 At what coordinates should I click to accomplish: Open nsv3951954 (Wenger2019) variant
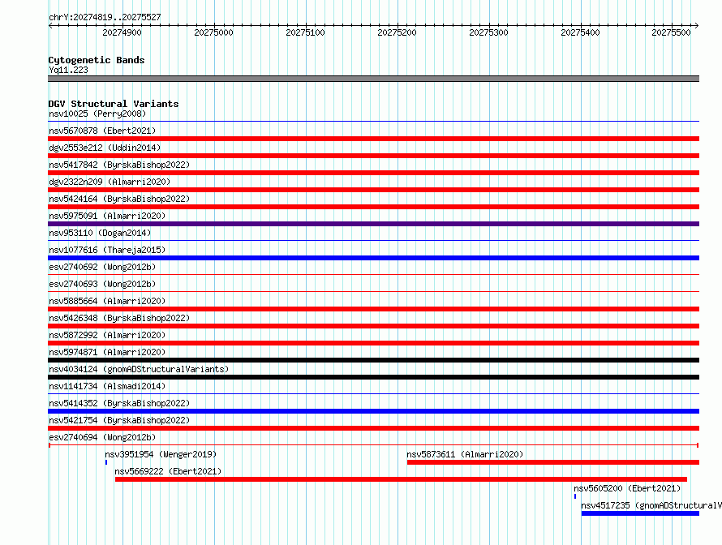point(161,454)
